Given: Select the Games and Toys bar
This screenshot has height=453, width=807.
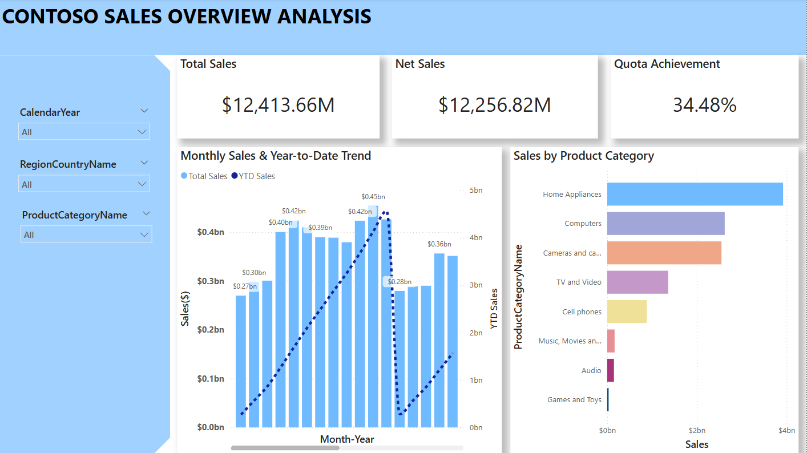Looking at the screenshot, I should tap(608, 399).
